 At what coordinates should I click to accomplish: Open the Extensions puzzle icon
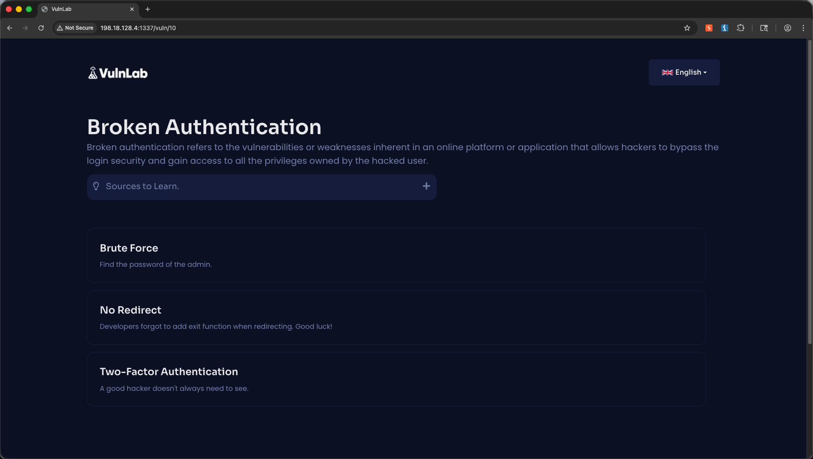coord(740,28)
